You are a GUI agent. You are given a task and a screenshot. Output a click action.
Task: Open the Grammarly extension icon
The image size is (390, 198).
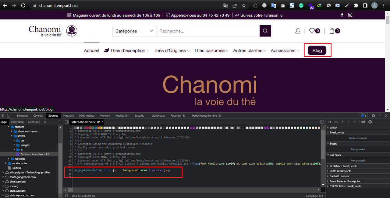(301, 5)
